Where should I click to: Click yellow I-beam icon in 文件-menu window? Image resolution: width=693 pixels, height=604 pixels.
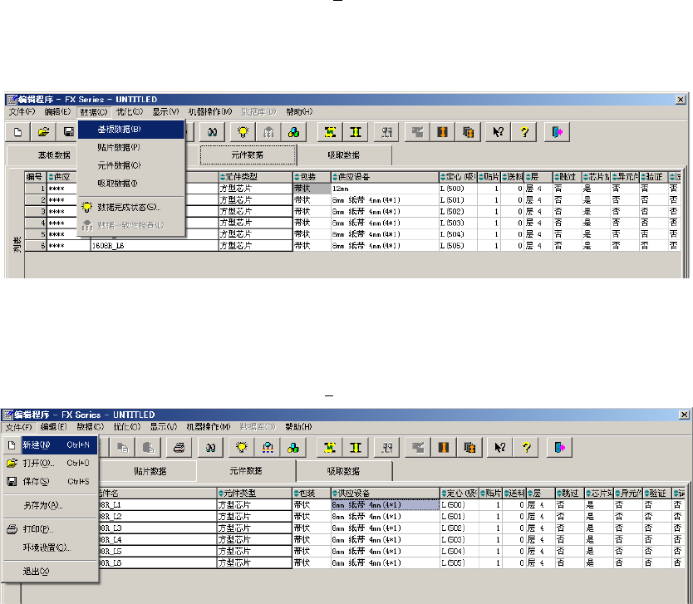pos(356,448)
